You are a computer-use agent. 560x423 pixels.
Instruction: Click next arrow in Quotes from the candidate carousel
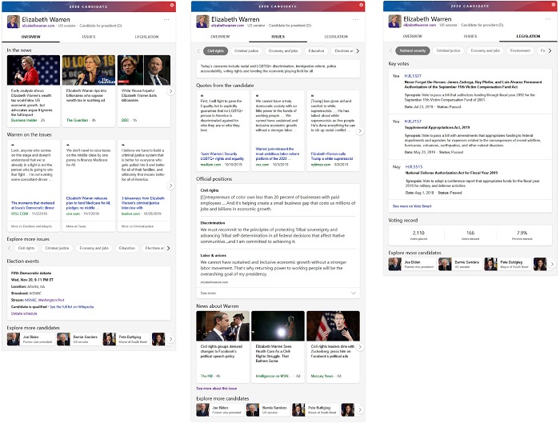coord(360,130)
